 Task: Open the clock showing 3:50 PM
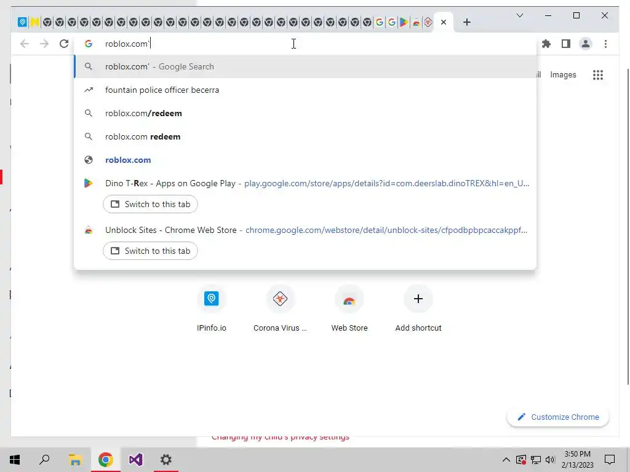tap(577, 460)
